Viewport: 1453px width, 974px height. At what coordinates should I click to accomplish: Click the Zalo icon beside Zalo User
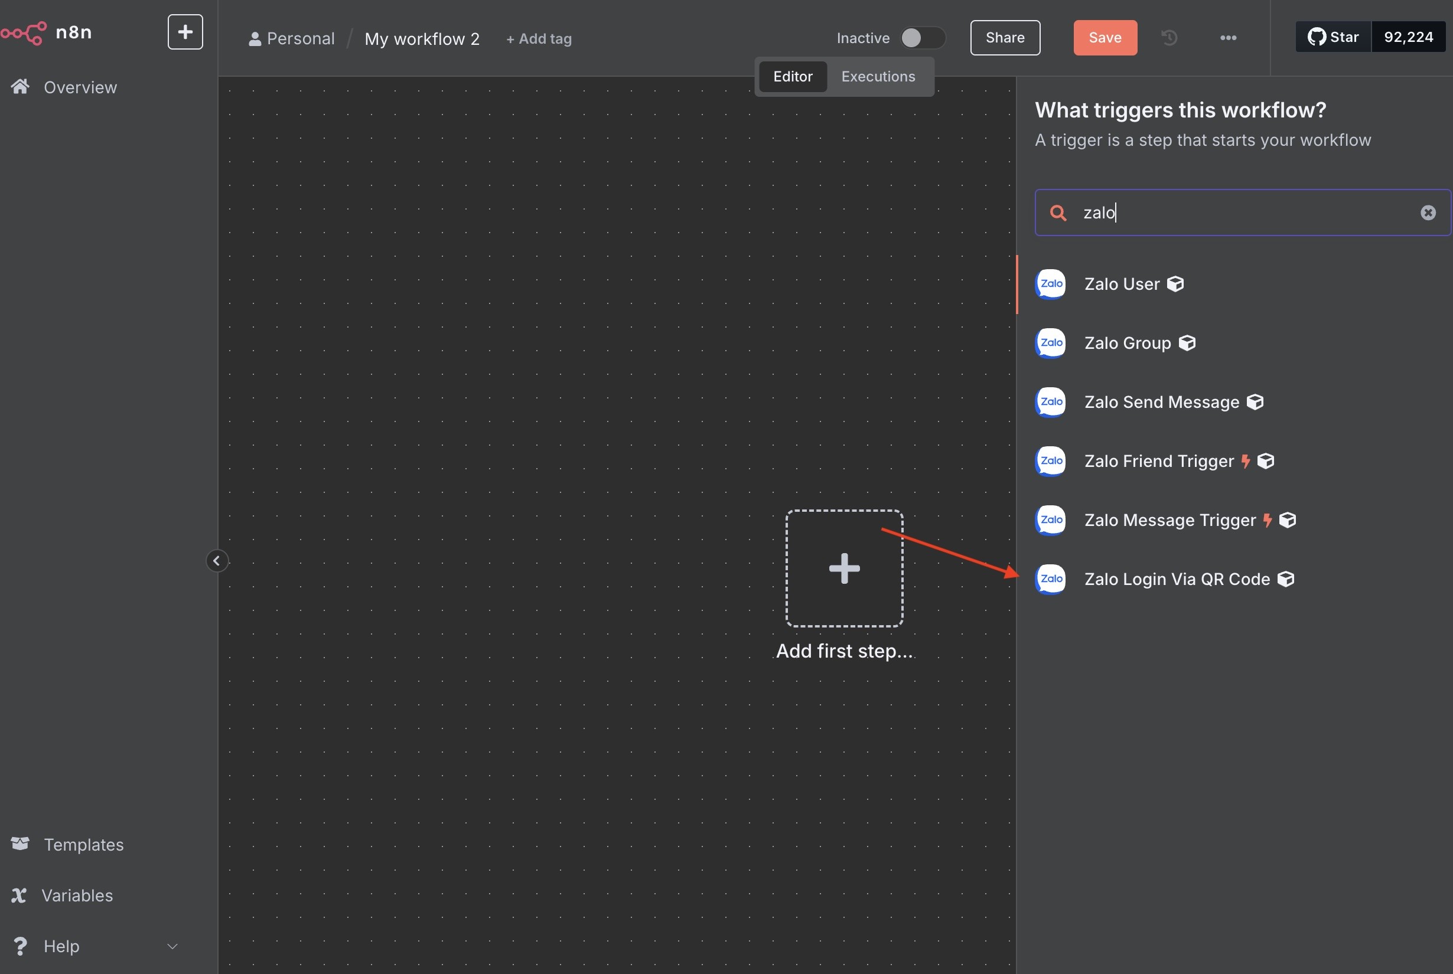point(1050,284)
